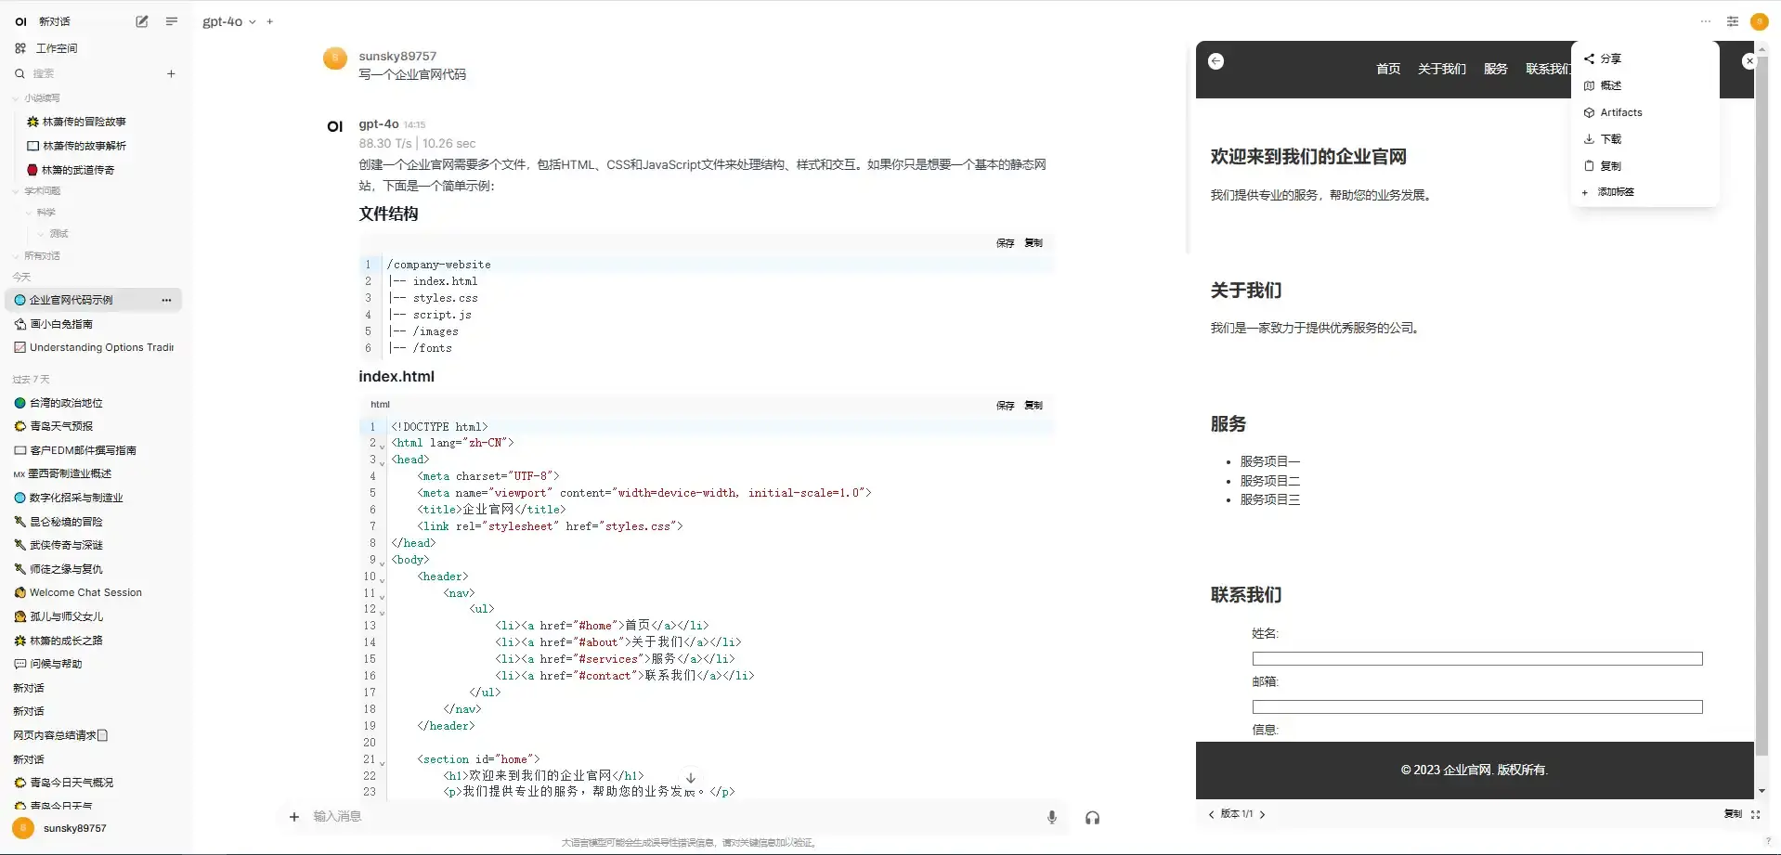Click the microphone icon in the input bar
Viewport: 1781px width, 855px height.
point(1051,817)
